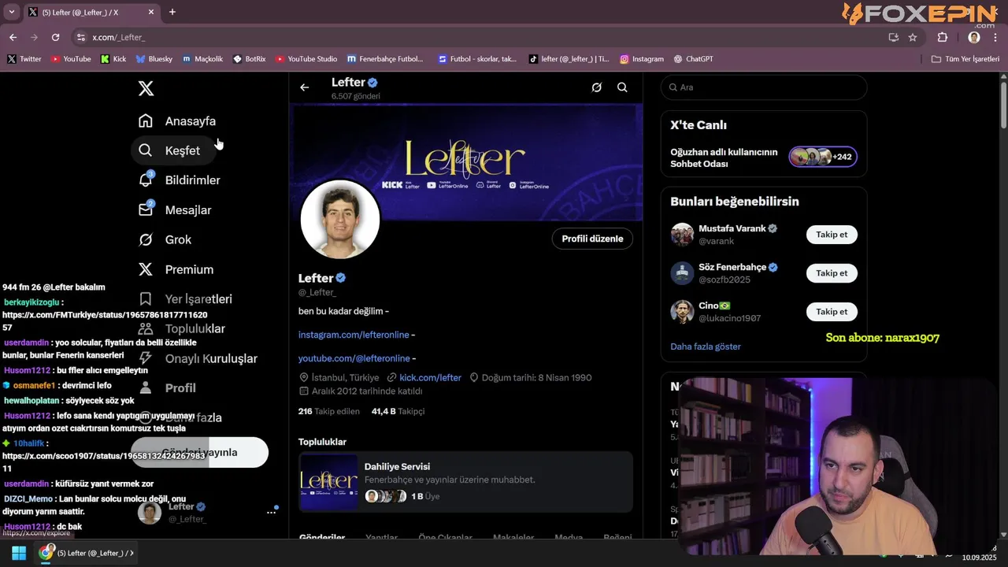This screenshot has height=567, width=1008.
Task: View 41,4 B Takipçi list
Action: coord(398,411)
